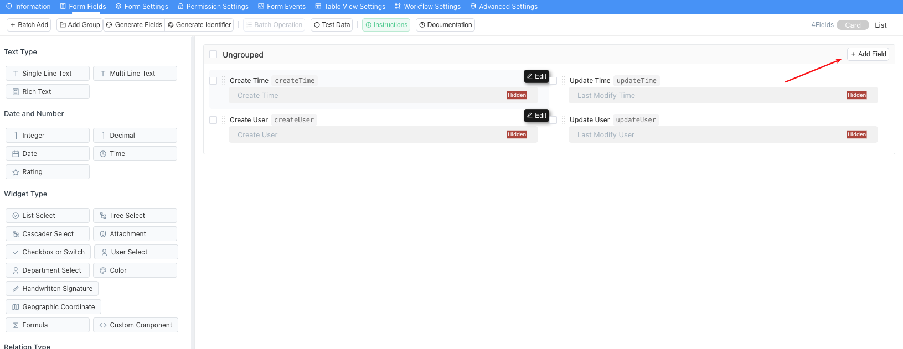Screen dimensions: 903x349
Task: Click the Add Field button
Action: (868, 54)
